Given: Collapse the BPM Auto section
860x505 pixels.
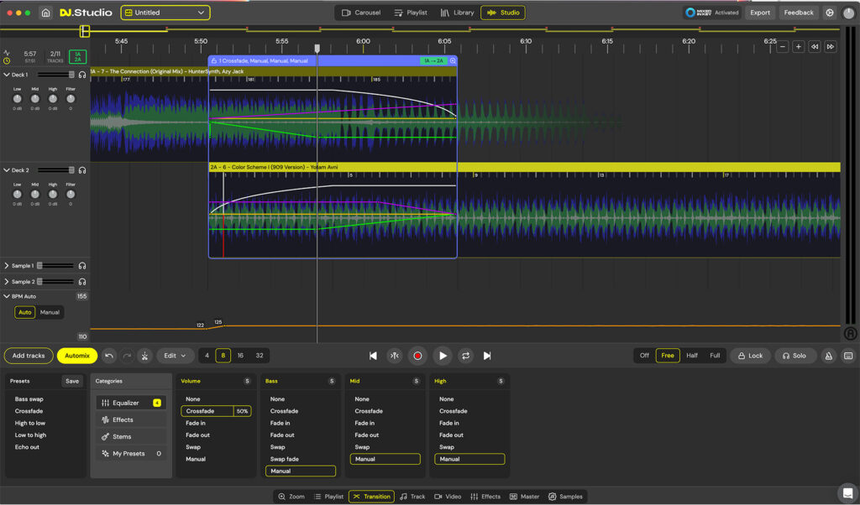Looking at the screenshot, I should click(x=7, y=296).
